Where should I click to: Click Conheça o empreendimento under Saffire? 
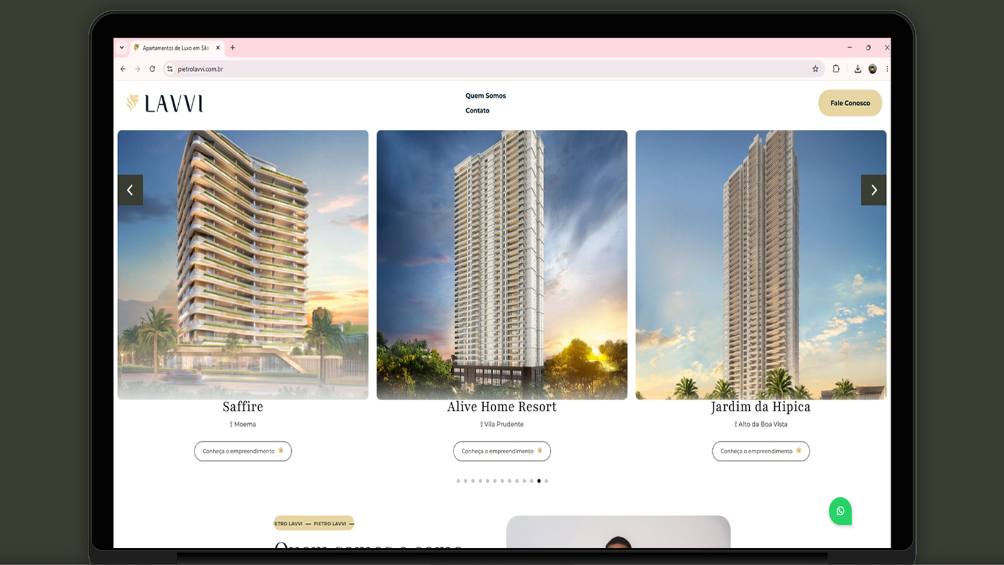[243, 451]
